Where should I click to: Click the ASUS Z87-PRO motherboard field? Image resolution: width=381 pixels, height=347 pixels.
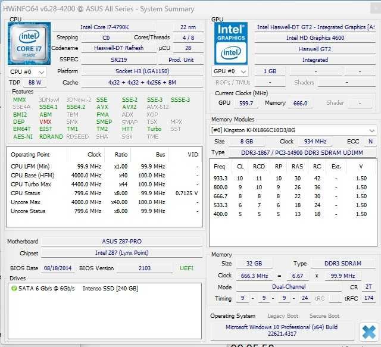(x=121, y=241)
